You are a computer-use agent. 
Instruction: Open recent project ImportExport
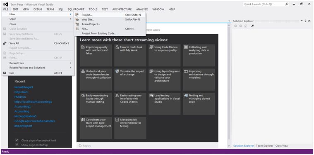point(23,126)
